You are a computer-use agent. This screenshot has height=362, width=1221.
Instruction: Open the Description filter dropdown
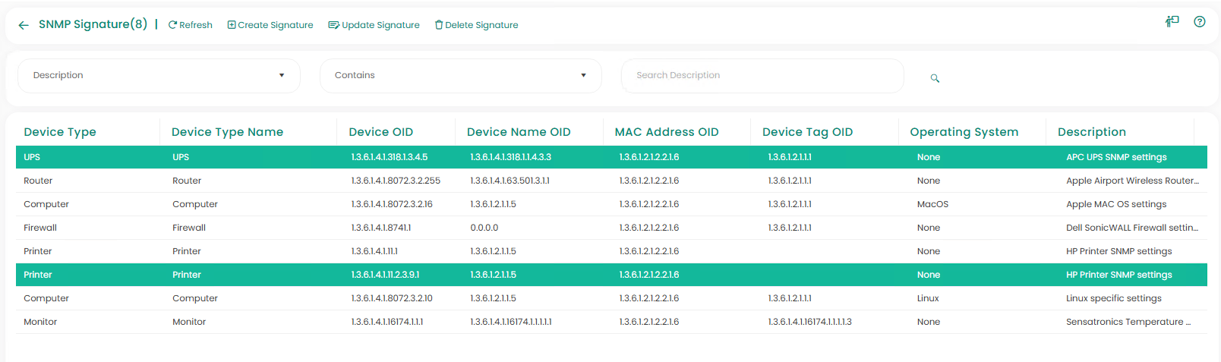[x=159, y=76]
